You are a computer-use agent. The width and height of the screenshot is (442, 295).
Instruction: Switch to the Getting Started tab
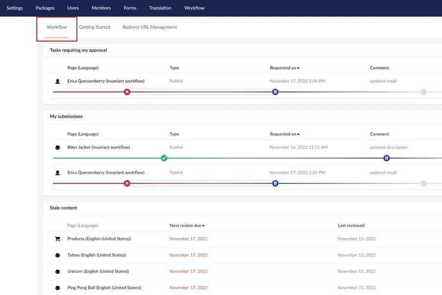[x=95, y=27]
